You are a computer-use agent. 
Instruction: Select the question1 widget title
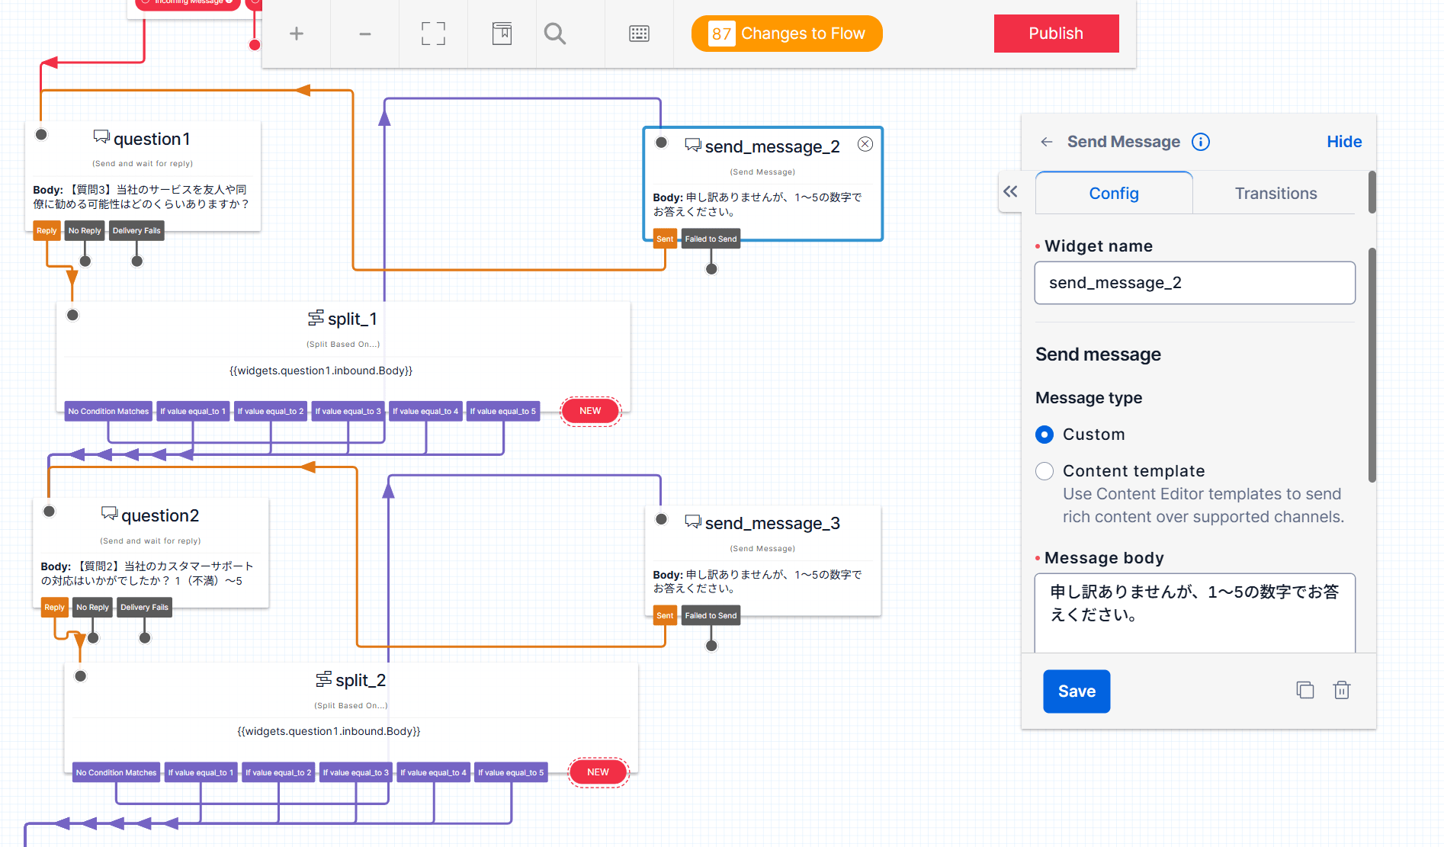click(152, 139)
